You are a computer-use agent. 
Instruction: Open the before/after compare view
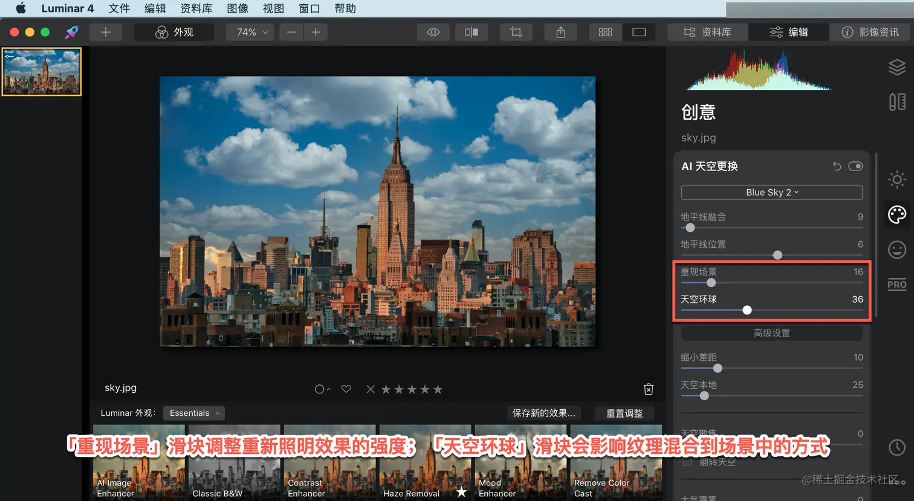(472, 32)
